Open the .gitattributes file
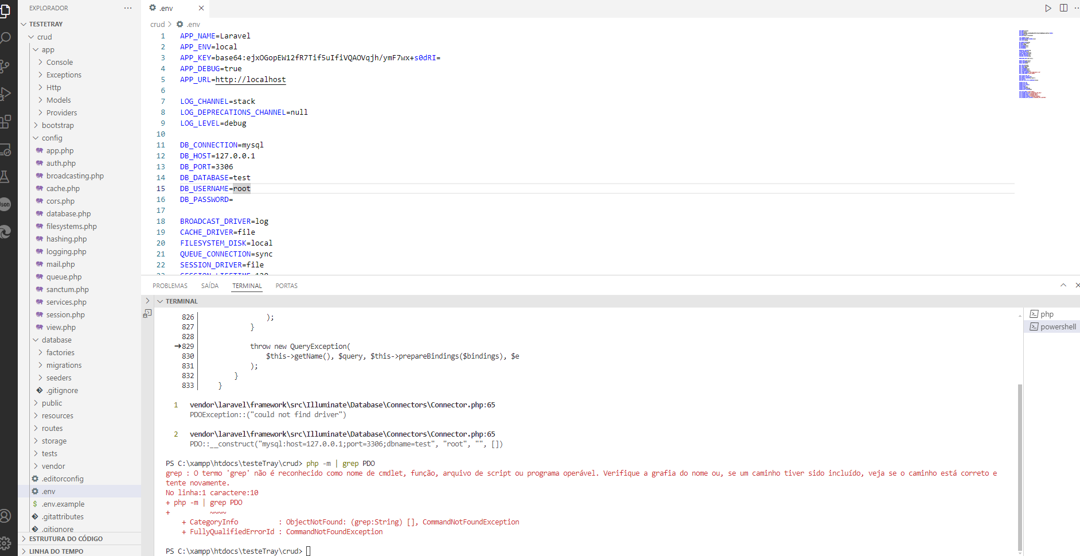This screenshot has height=556, width=1080. (80, 516)
